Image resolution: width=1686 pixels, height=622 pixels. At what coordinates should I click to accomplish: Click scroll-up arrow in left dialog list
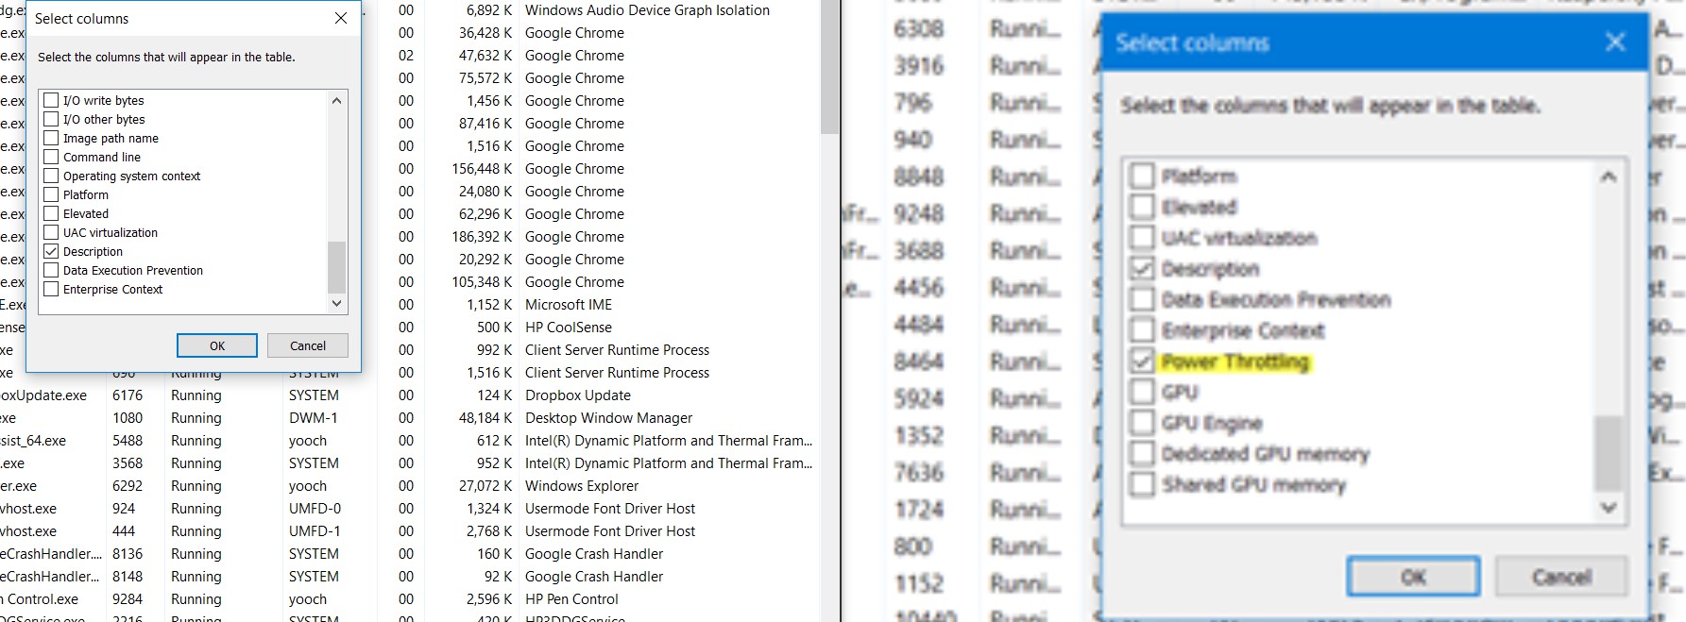pos(336,100)
